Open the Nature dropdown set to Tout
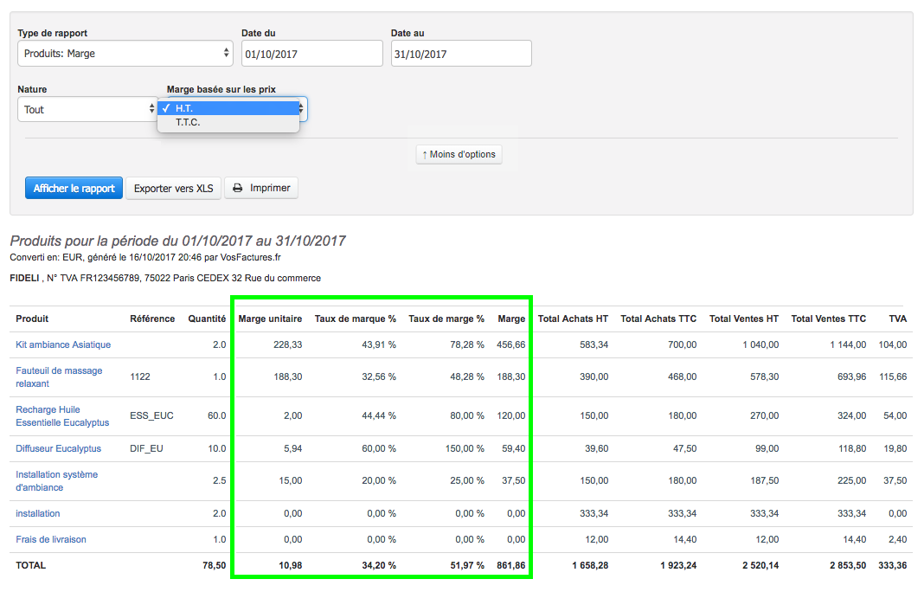The image size is (924, 592). tap(87, 110)
